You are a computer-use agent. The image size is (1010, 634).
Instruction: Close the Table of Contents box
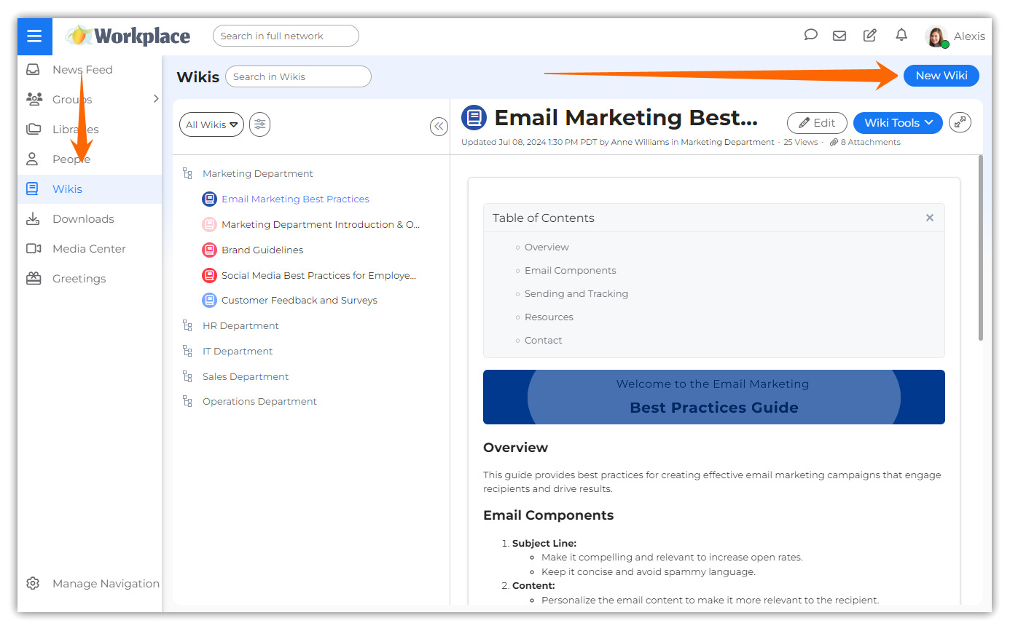(929, 218)
